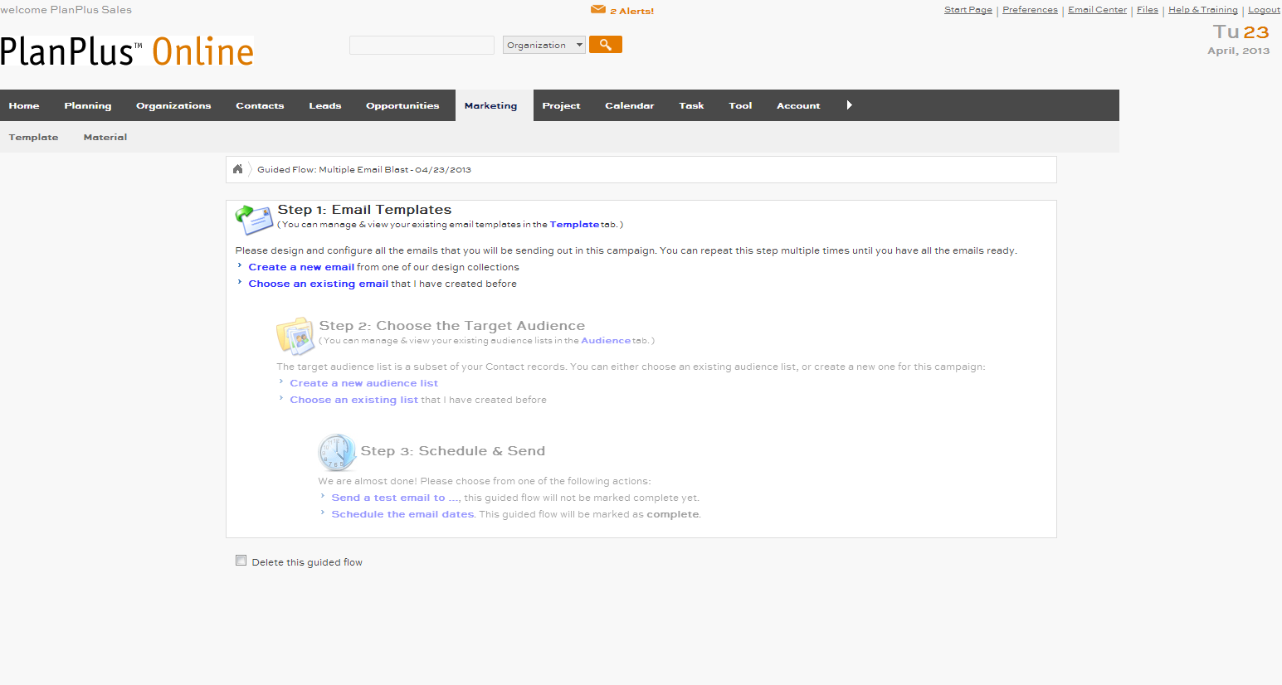The height and width of the screenshot is (685, 1282).
Task: Click 'Schedule the email dates' link
Action: (x=402, y=514)
